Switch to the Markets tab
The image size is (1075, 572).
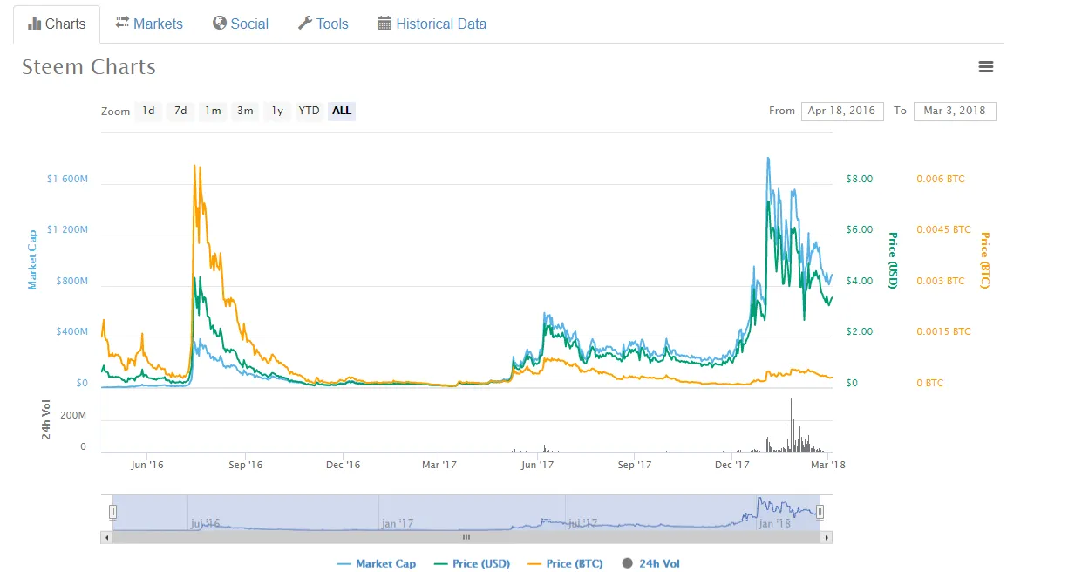(x=149, y=24)
